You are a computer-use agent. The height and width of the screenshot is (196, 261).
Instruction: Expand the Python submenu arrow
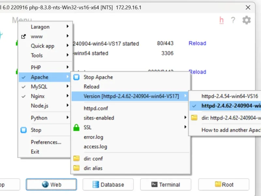click(x=68, y=117)
